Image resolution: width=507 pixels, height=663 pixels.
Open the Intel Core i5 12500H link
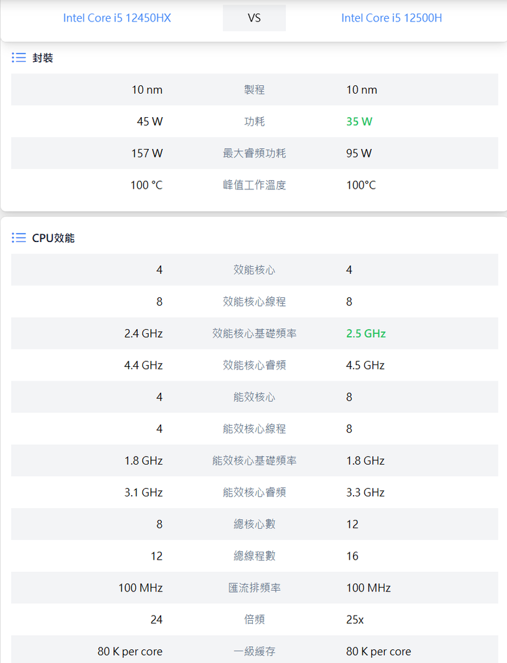(392, 18)
